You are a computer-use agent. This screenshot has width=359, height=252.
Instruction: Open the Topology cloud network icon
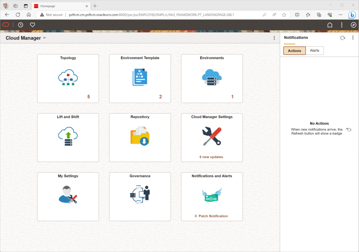tap(68, 77)
